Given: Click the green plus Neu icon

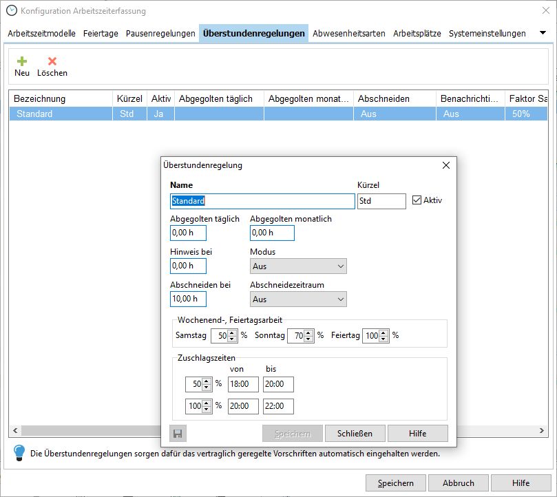Looking at the screenshot, I should pyautogui.click(x=22, y=61).
